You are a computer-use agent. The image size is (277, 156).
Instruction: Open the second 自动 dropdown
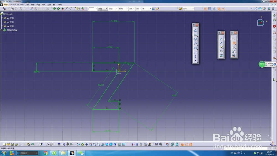coord(113,9)
